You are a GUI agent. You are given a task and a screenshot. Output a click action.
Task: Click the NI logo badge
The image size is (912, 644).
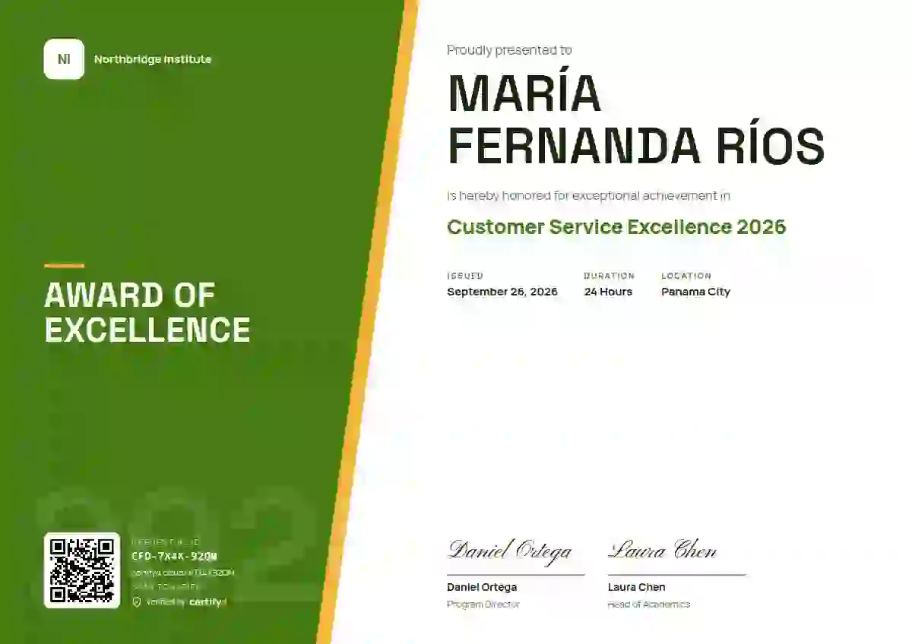pos(64,59)
